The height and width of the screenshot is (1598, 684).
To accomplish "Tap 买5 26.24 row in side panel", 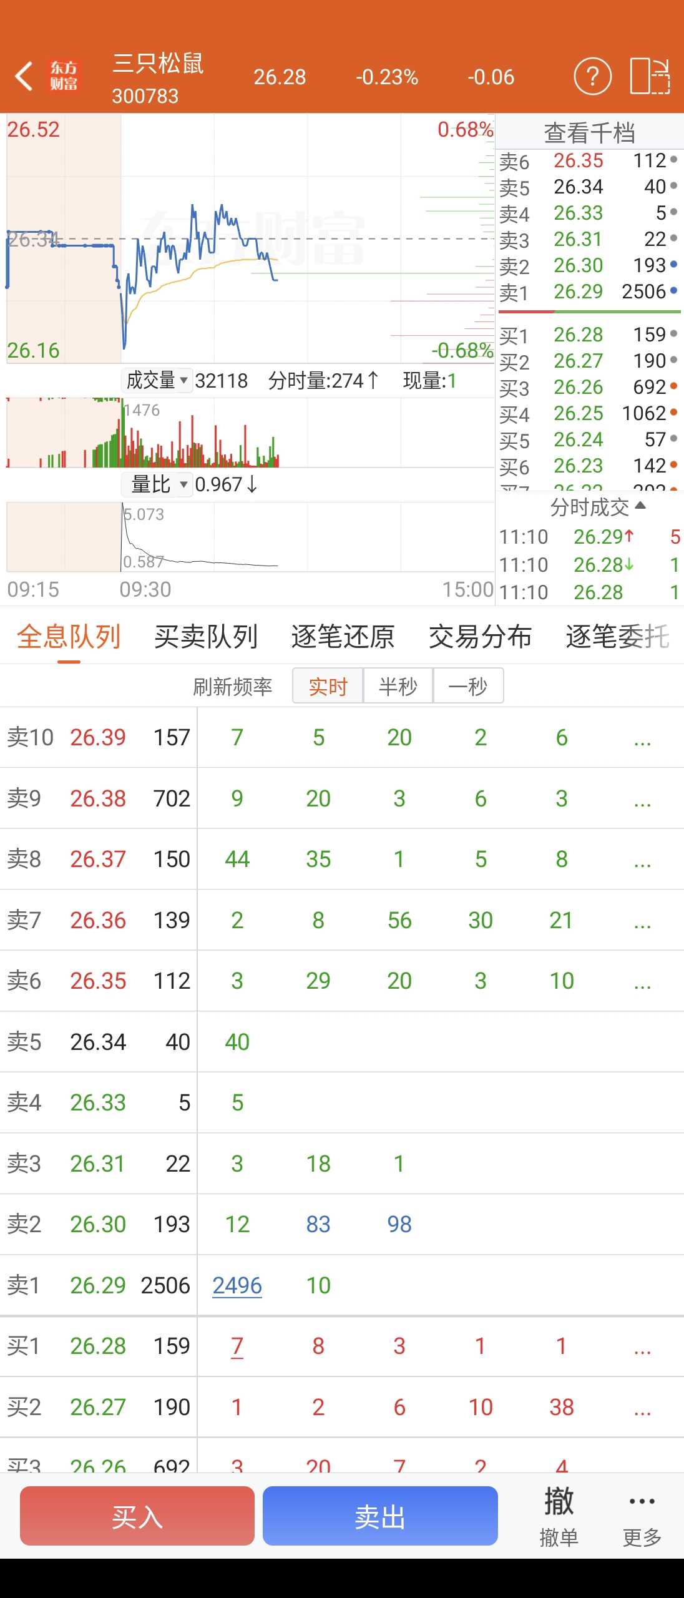I will coord(590,439).
